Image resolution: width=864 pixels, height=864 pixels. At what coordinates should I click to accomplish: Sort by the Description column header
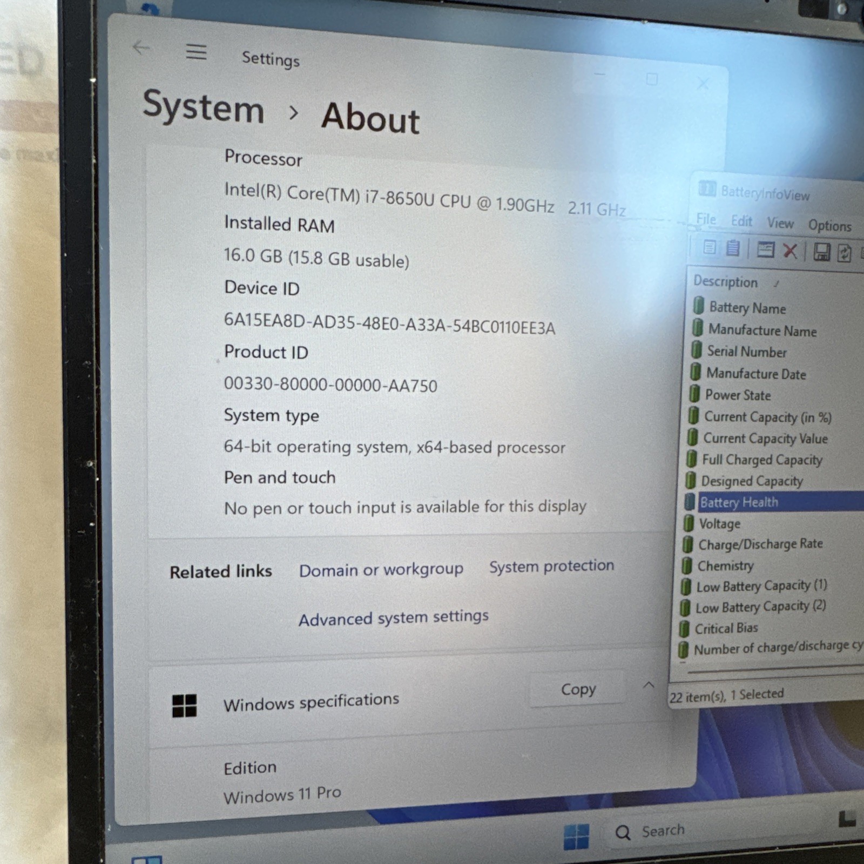pyautogui.click(x=725, y=281)
